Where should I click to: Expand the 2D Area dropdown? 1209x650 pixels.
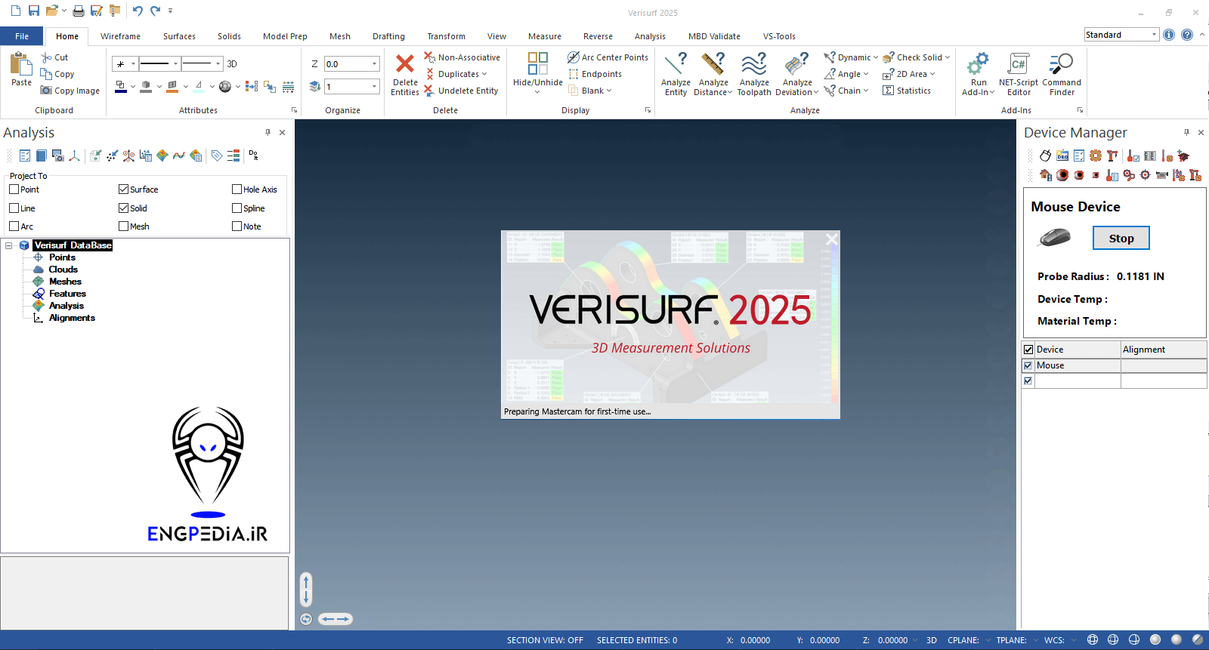[x=932, y=74]
